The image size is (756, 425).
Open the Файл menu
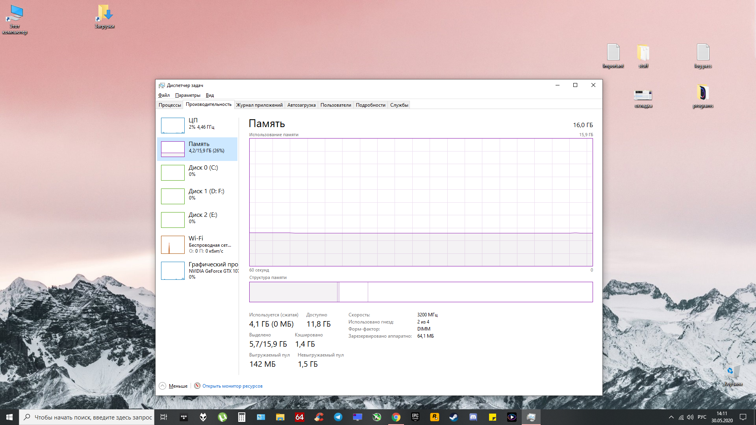pos(164,95)
